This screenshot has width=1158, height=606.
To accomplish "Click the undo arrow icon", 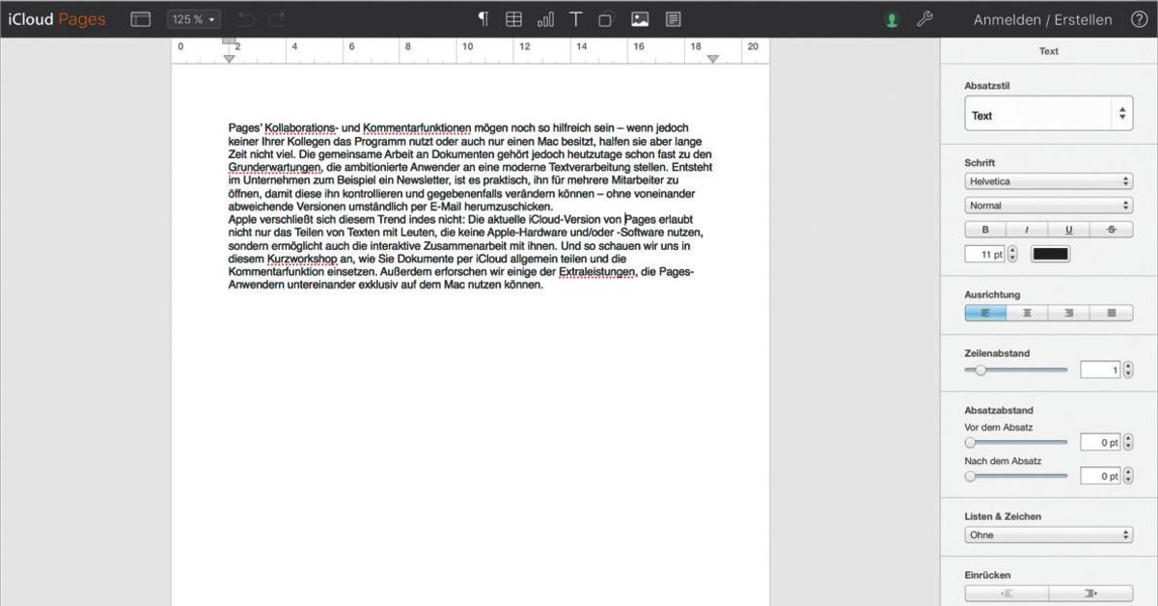I will [x=245, y=19].
